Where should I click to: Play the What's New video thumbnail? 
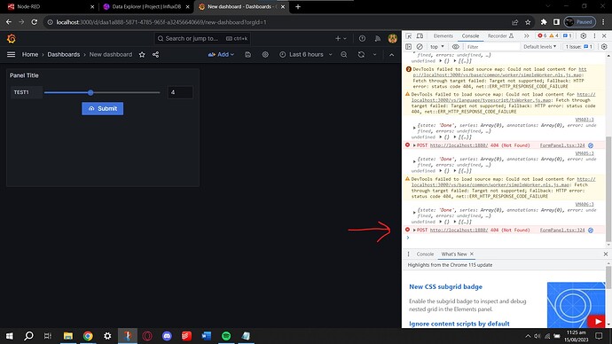click(577, 305)
